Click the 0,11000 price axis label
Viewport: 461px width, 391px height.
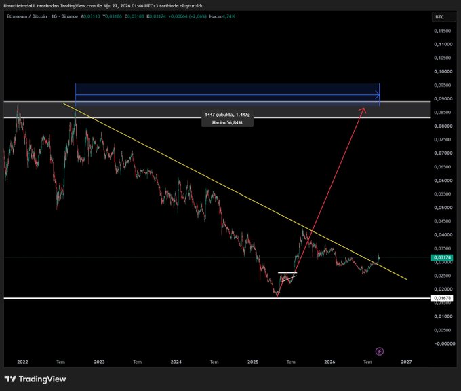tap(443, 44)
